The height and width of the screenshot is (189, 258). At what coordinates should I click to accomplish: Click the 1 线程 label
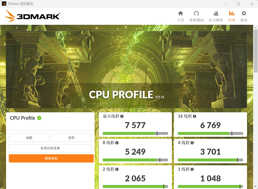[x=184, y=169]
